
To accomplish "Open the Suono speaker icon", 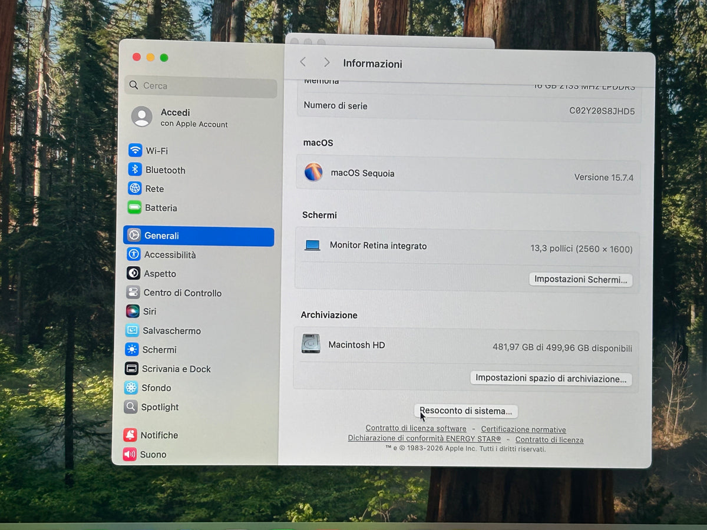I will [x=130, y=454].
